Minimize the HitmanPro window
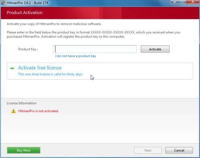Screen dimensions: 200x158 [175, 2]
